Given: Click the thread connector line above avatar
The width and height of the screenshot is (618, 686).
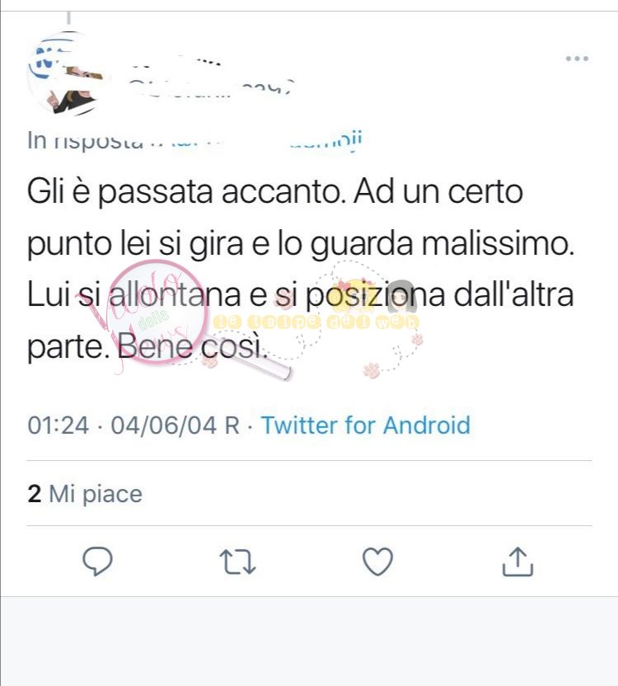Looking at the screenshot, I should point(68,17).
